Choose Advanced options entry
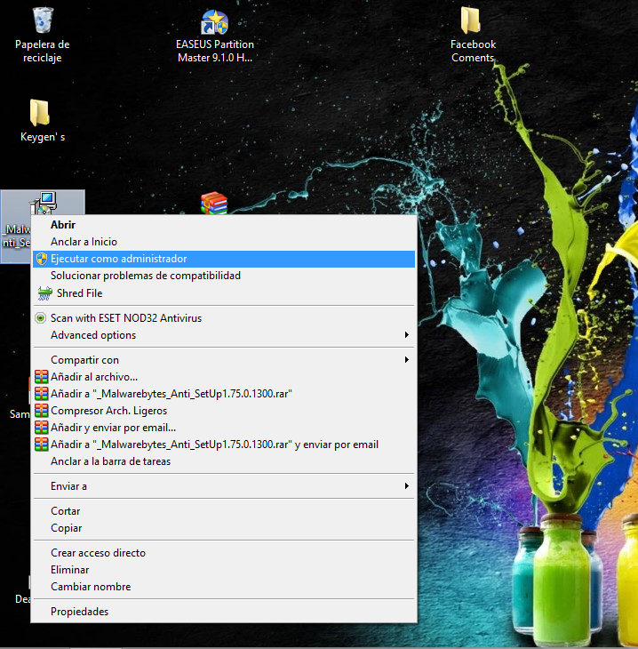This screenshot has width=638, height=649. [224, 335]
